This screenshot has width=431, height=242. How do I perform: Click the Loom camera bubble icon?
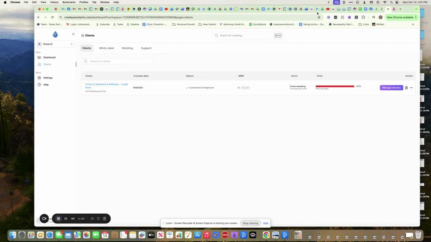tap(44, 218)
